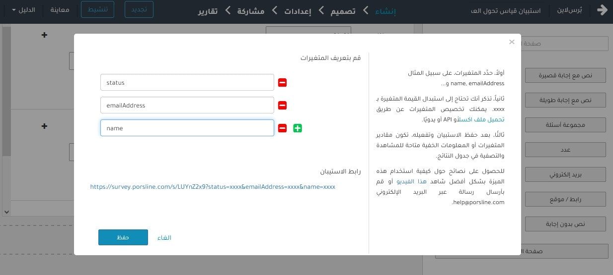This screenshot has height=275, width=613.
Task: Click the قم بتعريف المتغيرات heading
Action: 331,58
